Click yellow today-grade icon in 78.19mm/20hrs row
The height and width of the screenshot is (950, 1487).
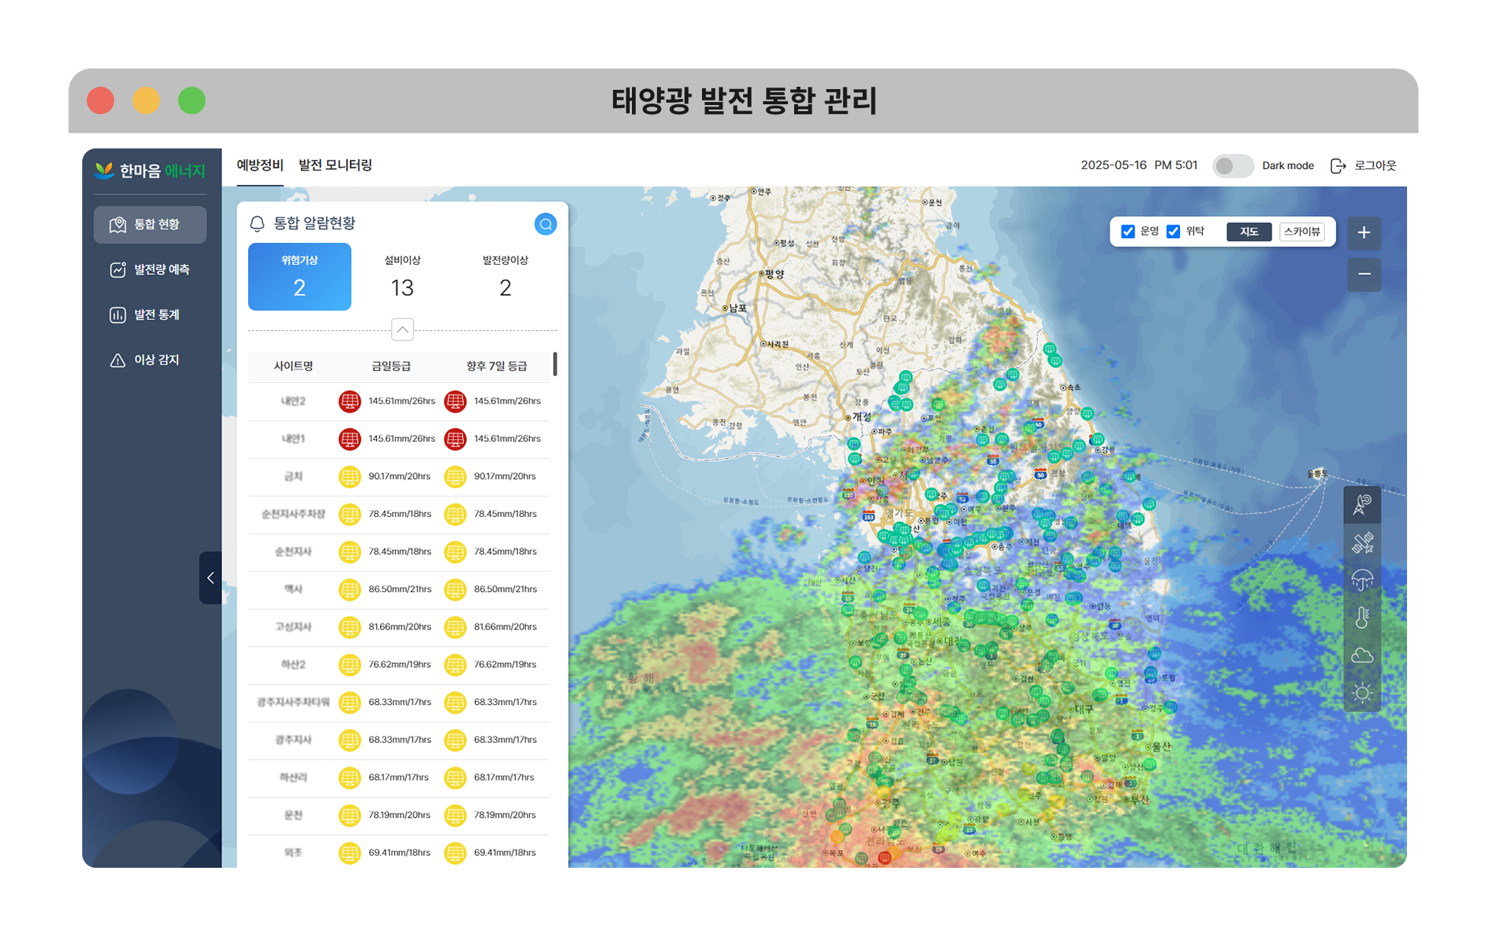[349, 815]
